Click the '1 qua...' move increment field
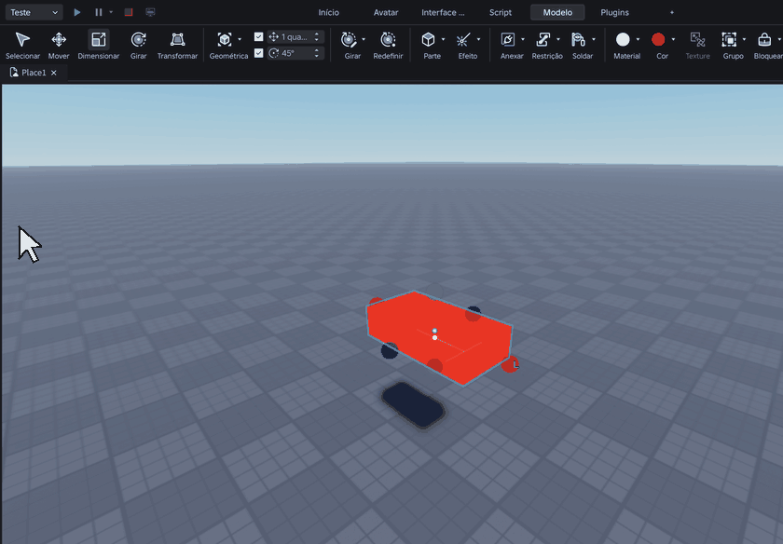The image size is (783, 544). (x=295, y=36)
